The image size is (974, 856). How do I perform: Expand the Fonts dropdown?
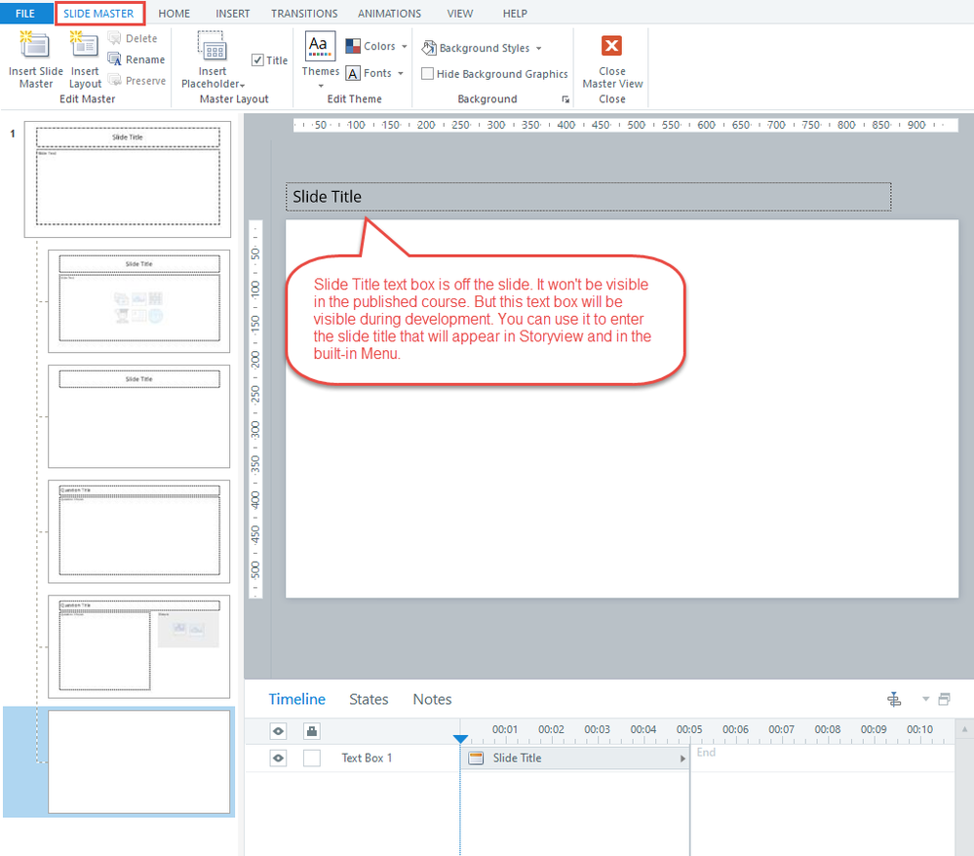tap(373, 73)
